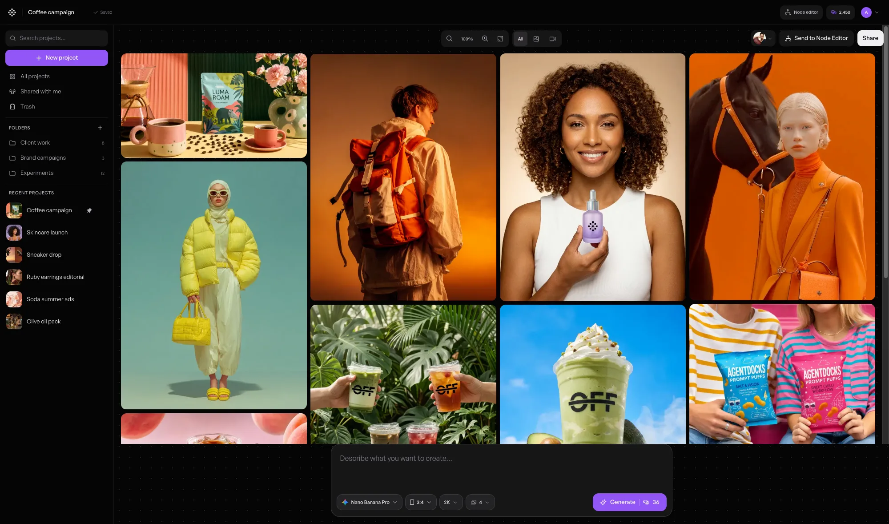Screen dimensions: 889x524
Task: Open the Skincare launch project
Action: [56, 233]
